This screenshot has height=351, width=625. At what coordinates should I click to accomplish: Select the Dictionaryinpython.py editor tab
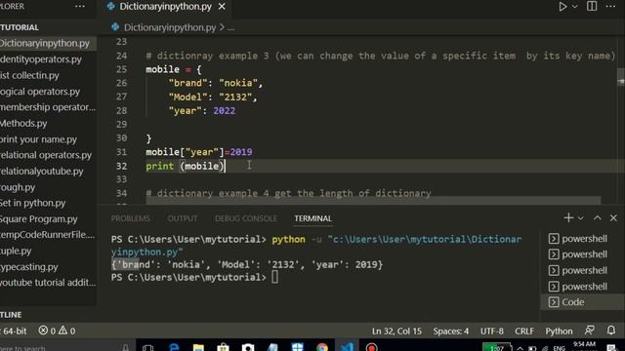pos(165,7)
